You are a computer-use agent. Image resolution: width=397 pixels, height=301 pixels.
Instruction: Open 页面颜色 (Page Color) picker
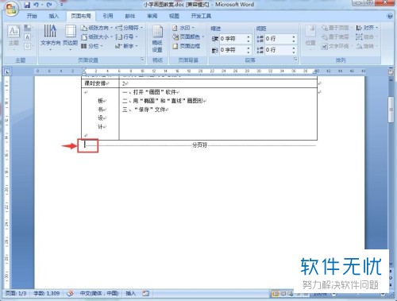(188, 37)
